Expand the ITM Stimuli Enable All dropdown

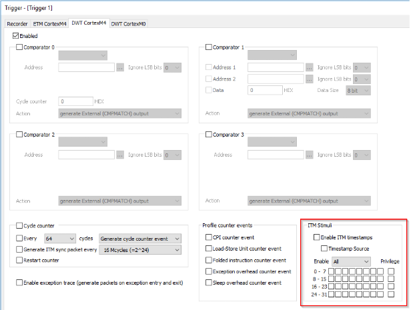pos(351,261)
